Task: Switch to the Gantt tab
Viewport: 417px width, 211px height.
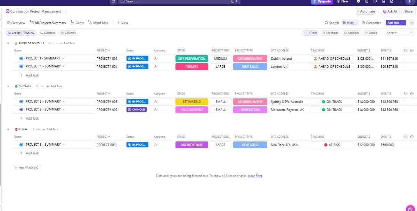Action: (x=77, y=23)
